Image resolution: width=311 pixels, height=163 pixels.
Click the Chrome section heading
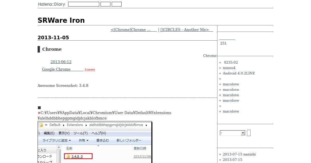52,49
